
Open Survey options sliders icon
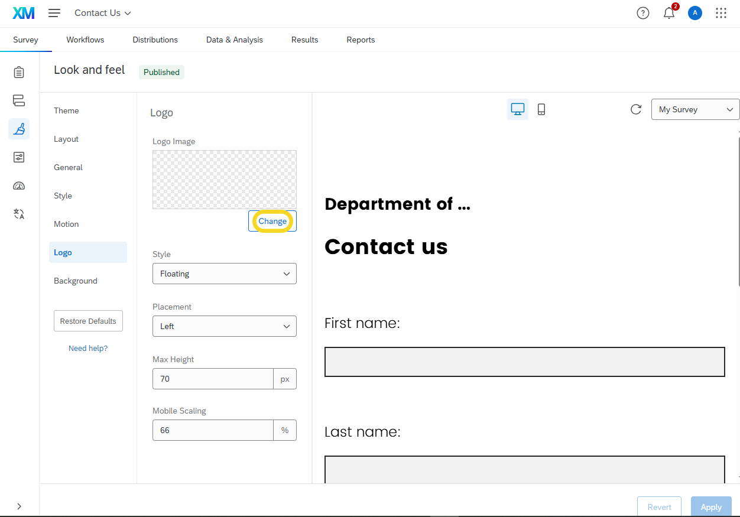[19, 157]
